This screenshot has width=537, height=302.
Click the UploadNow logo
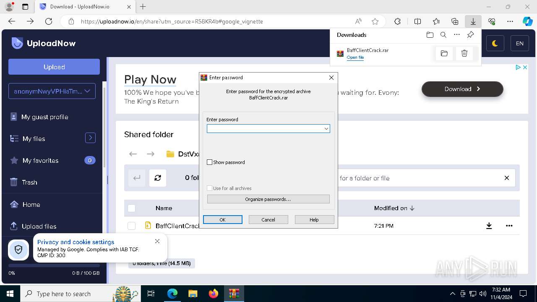click(44, 43)
